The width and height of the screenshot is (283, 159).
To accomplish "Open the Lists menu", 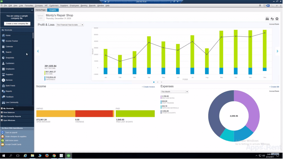I will [x=21, y=6].
